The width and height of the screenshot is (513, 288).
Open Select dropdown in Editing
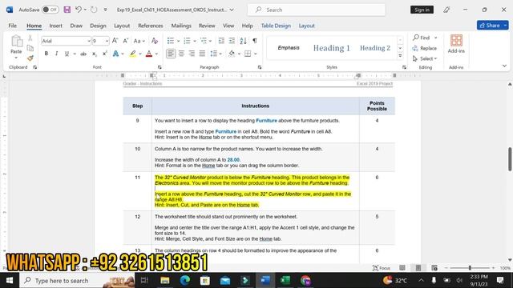pyautogui.click(x=425, y=58)
